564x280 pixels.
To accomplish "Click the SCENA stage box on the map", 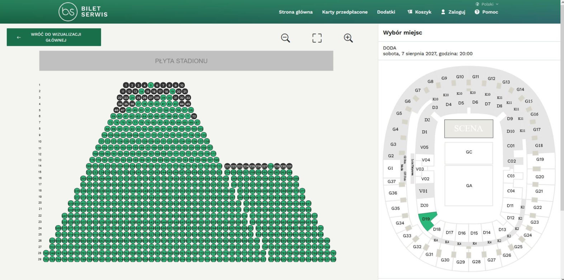I will [x=469, y=129].
